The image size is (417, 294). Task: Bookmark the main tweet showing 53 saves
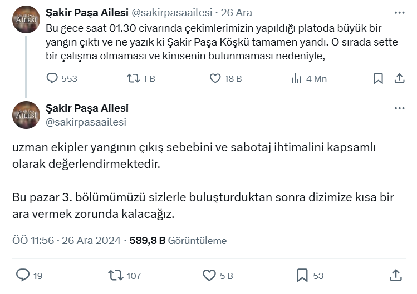(x=302, y=276)
